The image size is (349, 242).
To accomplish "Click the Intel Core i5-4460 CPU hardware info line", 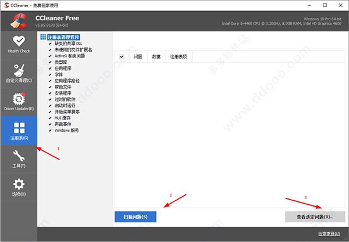I will pyautogui.click(x=282, y=23).
